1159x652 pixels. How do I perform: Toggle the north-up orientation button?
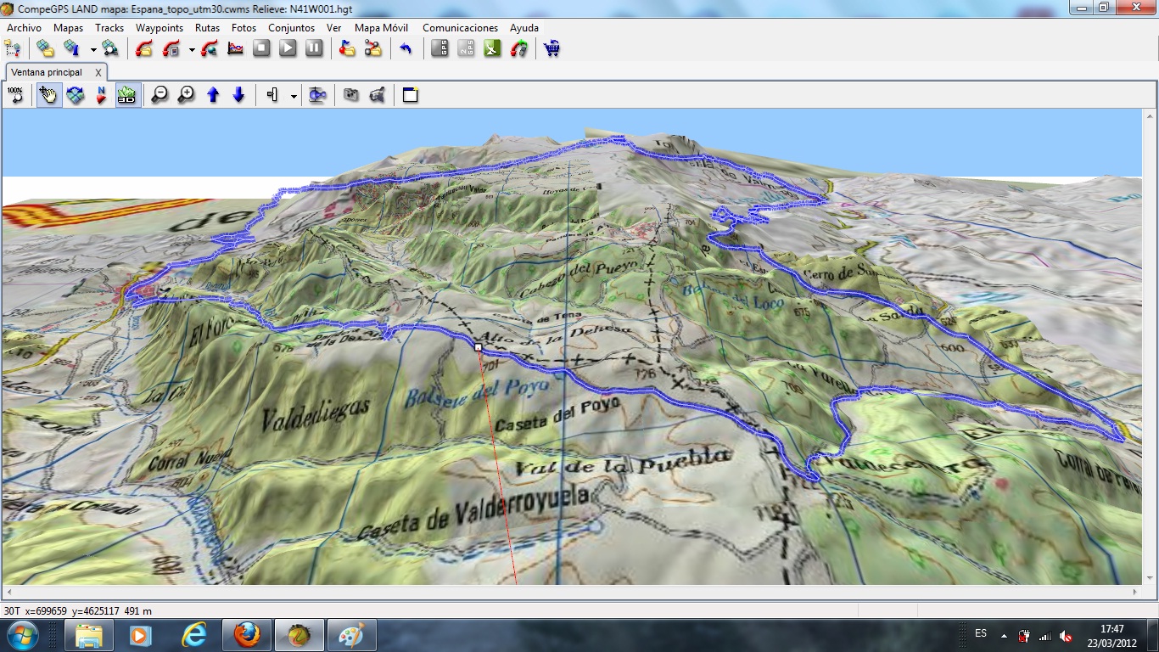click(x=102, y=95)
